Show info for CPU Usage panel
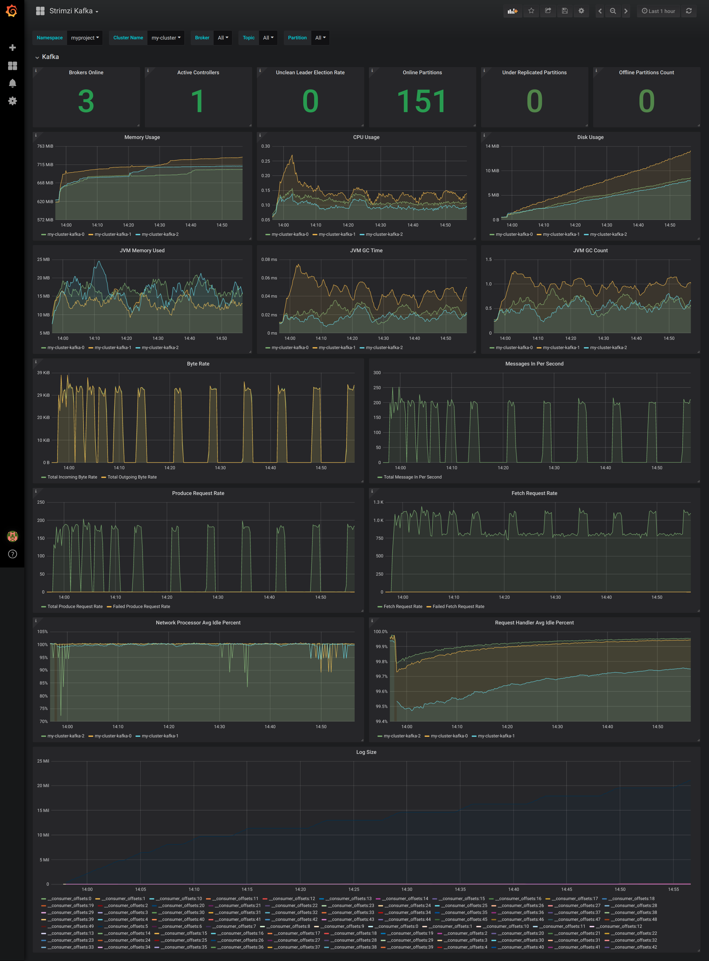The height and width of the screenshot is (961, 709). (260, 135)
